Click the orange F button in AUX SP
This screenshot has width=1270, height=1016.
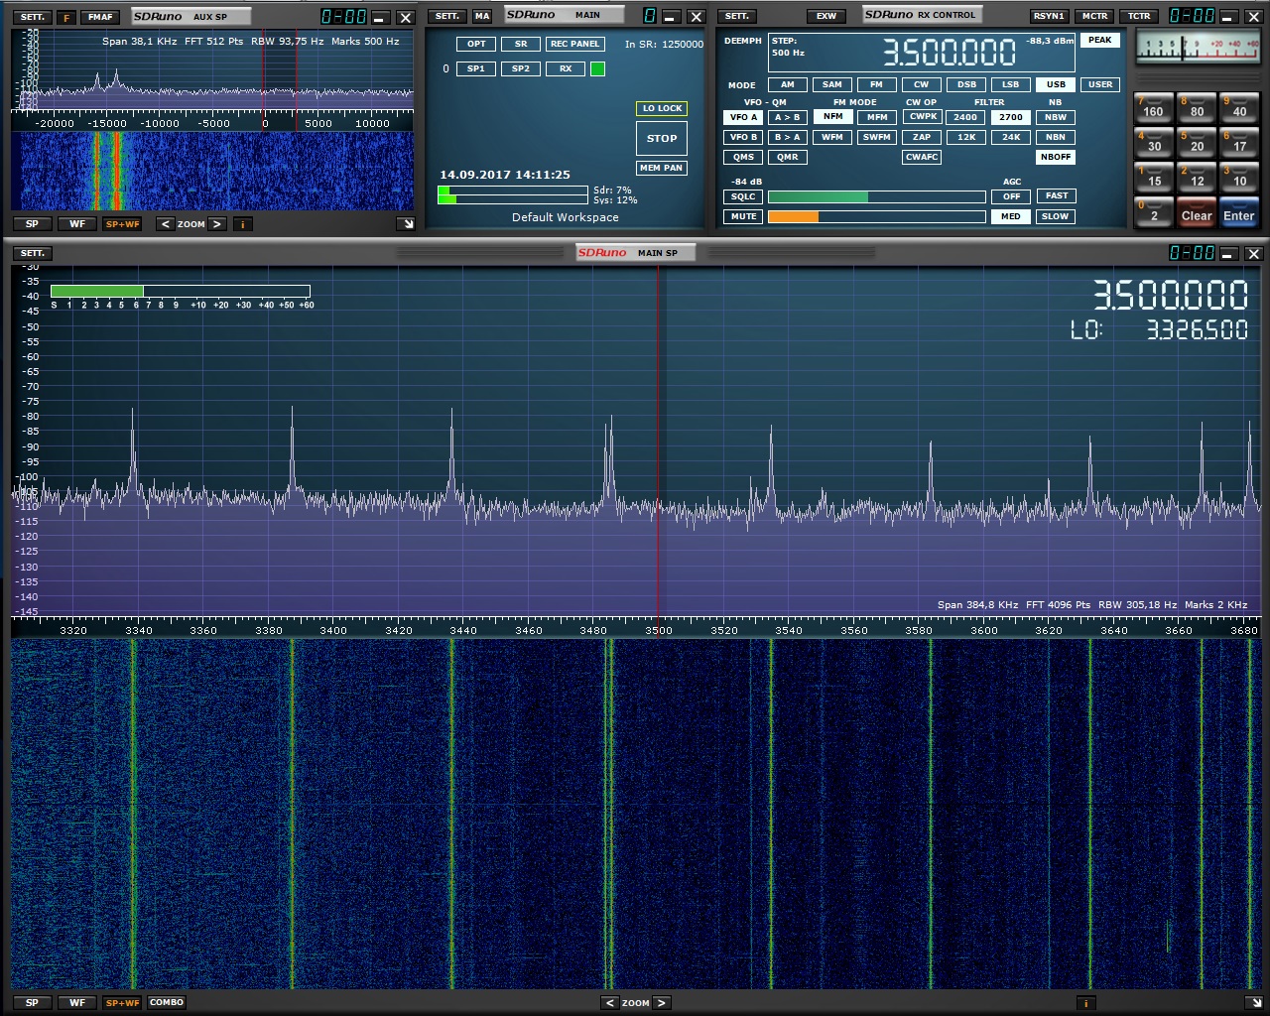(66, 17)
